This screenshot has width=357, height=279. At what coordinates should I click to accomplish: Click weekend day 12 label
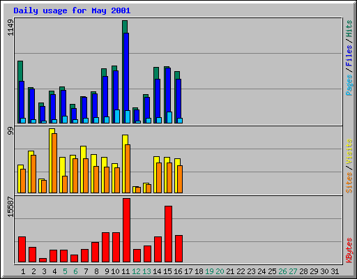click(136, 271)
